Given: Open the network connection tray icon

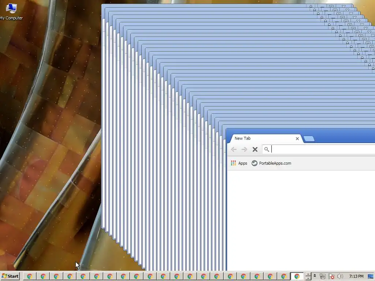Looking at the screenshot, I should pyautogui.click(x=322, y=277).
